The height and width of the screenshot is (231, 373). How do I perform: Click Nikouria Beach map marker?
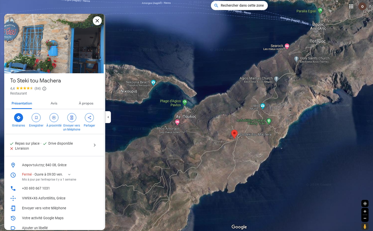coord(153,82)
